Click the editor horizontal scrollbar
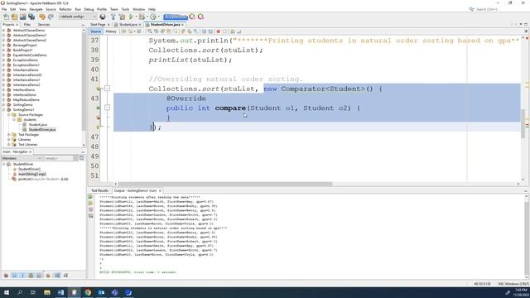Image resolution: width=530 pixels, height=298 pixels. pyautogui.click(x=225, y=184)
